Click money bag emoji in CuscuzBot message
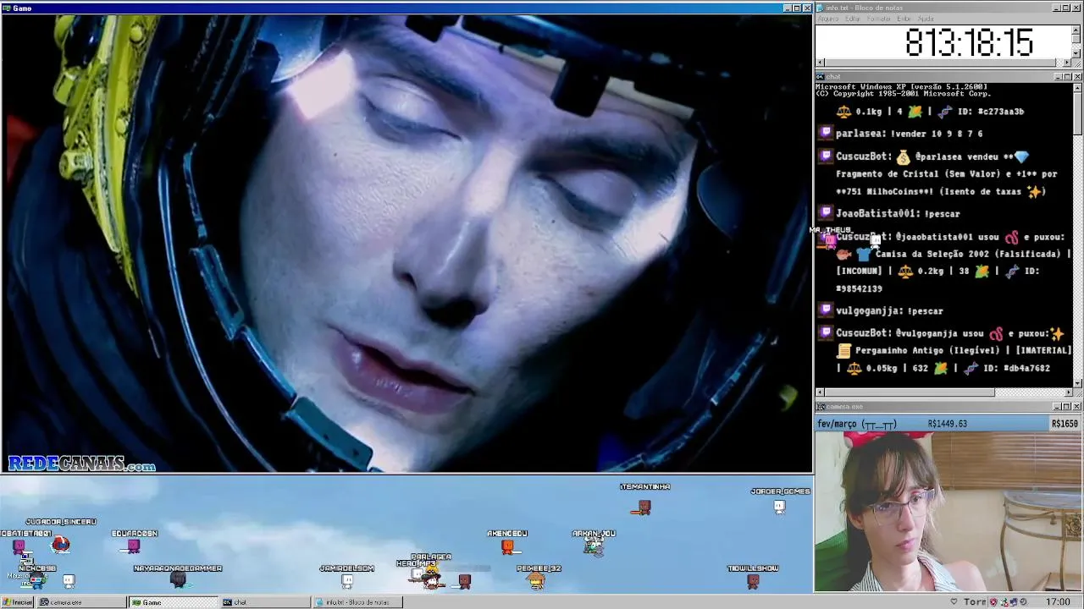 (x=903, y=157)
